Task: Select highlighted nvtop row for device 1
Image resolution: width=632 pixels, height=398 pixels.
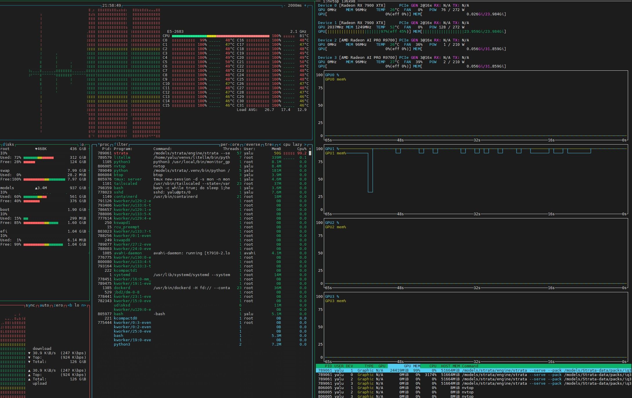Action: coord(474,370)
